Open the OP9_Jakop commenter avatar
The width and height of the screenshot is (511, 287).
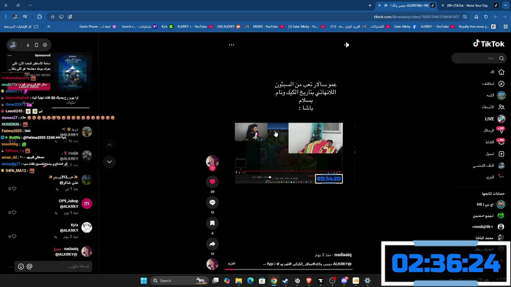(87, 204)
